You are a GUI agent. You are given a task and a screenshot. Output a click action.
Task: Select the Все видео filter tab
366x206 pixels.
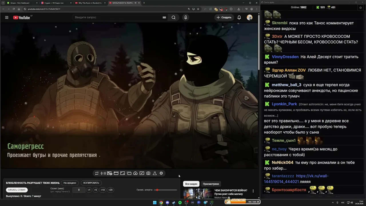[x=191, y=184]
